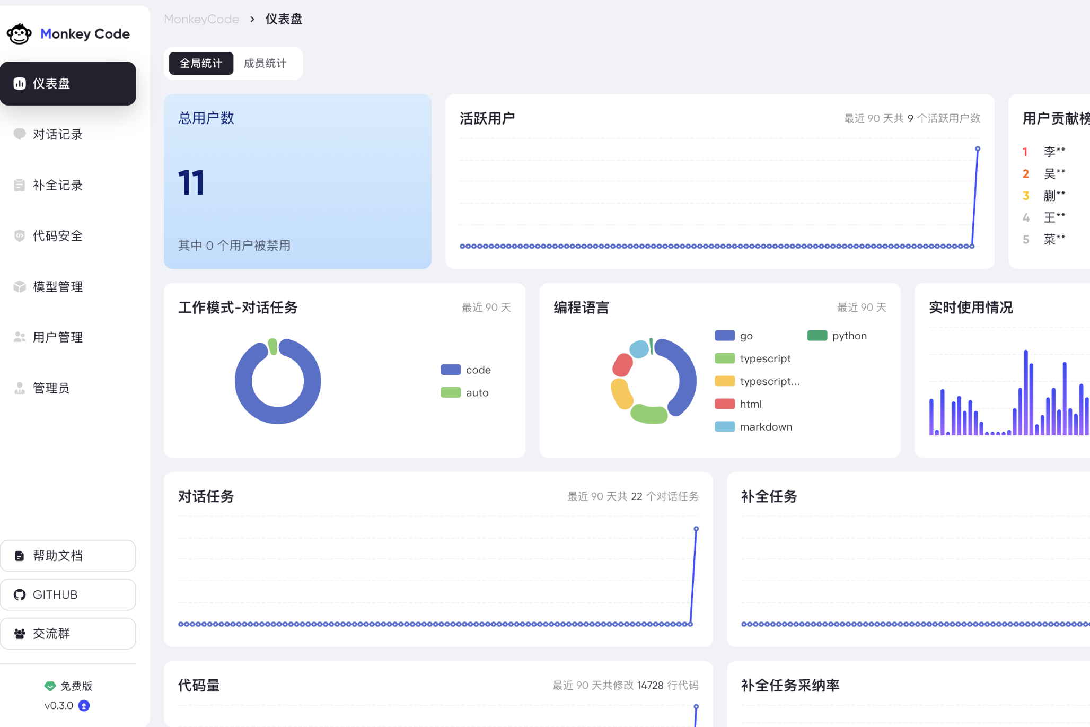Screen dimensions: 1090x727
Task: Click the GitHub octocat icon
Action: [20, 594]
